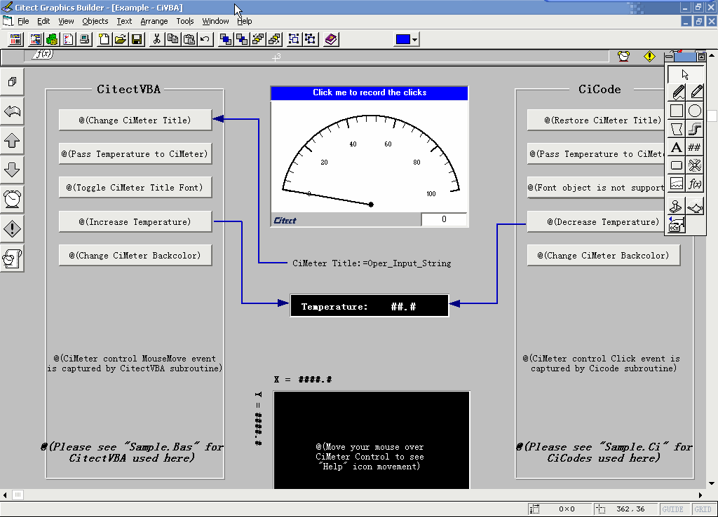This screenshot has height=517, width=718.
Task: Select the up arrow sidebar icon
Action: point(12,141)
